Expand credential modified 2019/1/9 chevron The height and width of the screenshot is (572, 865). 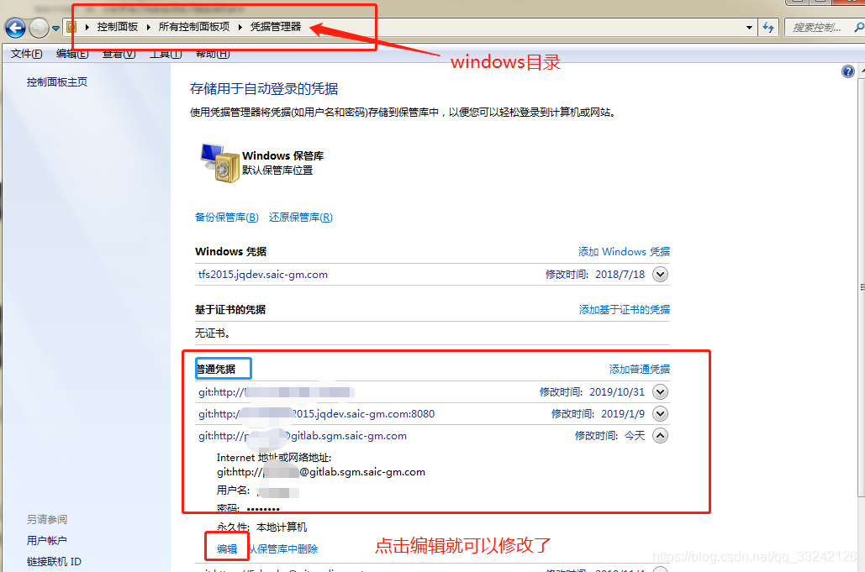[661, 414]
